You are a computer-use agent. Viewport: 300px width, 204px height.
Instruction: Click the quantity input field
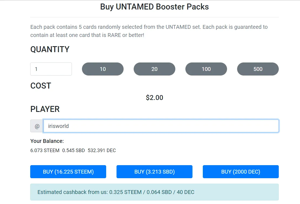coord(51,69)
